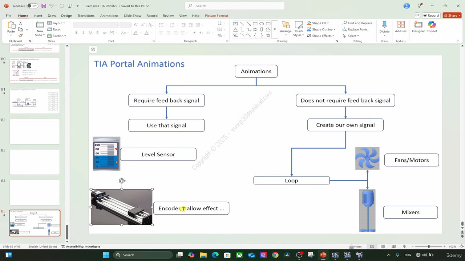Open Quick Styles gallery
Screen dimensions: 465x261
click(299, 28)
